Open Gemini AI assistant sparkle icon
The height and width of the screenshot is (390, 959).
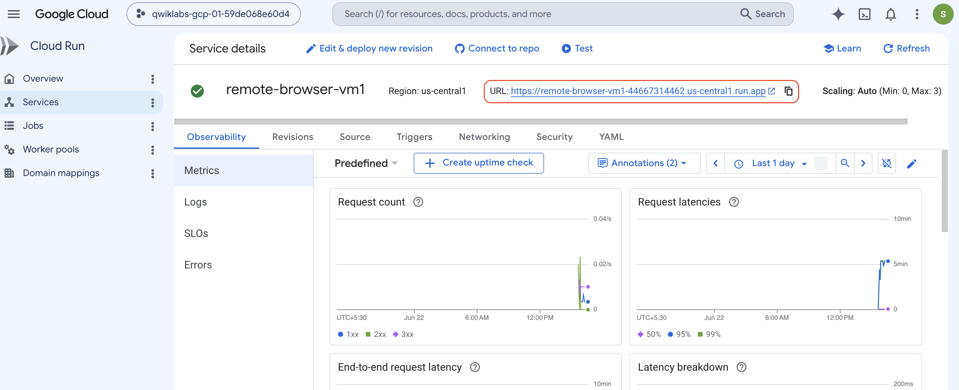[x=838, y=14]
